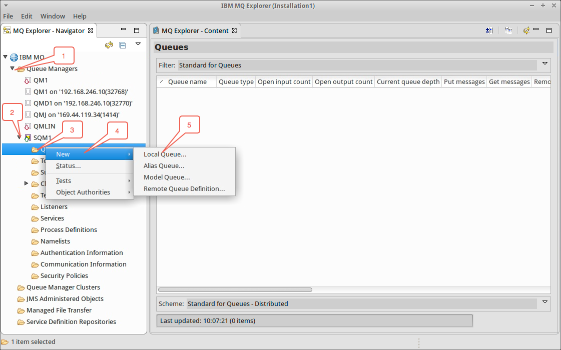Screen dimensions: 561x350
Task: Maximize the Content view pane
Action: coord(549,30)
